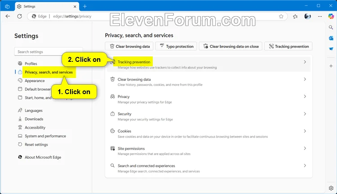Open sidebar Search icon
Screen dimensions: 337x194
[331, 27]
